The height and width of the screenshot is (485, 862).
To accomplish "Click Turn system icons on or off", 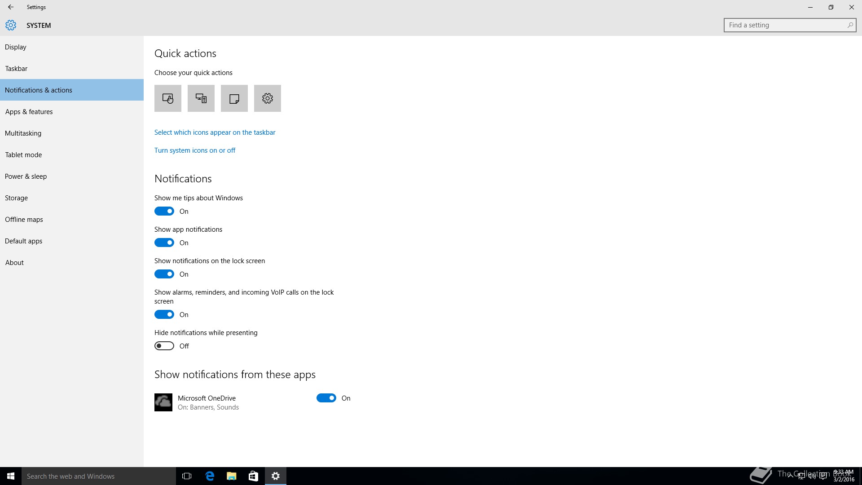I will [x=195, y=150].
